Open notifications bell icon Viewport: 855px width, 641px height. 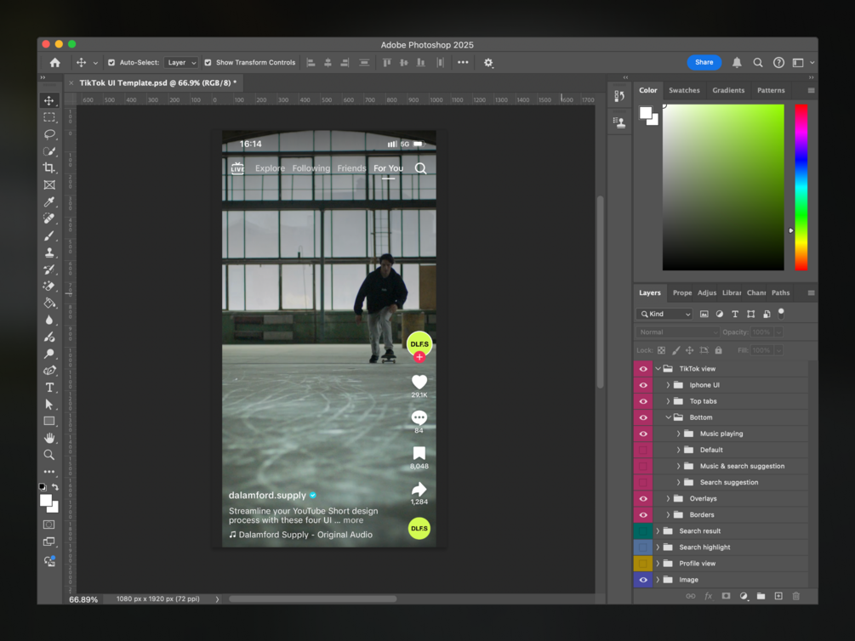click(737, 63)
